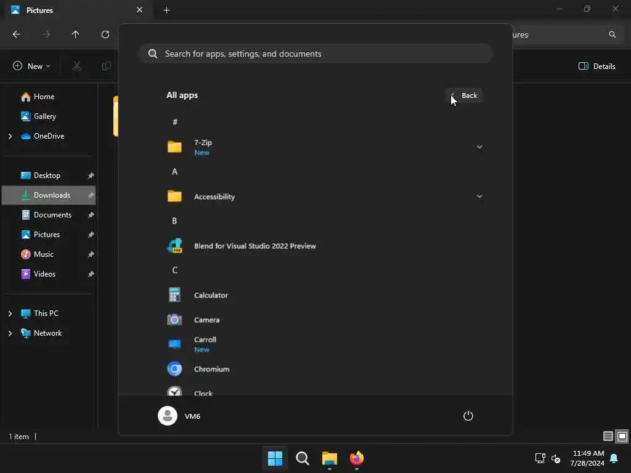This screenshot has width=631, height=473.
Task: Open Gallery in File Explorer sidebar
Action: [44, 116]
